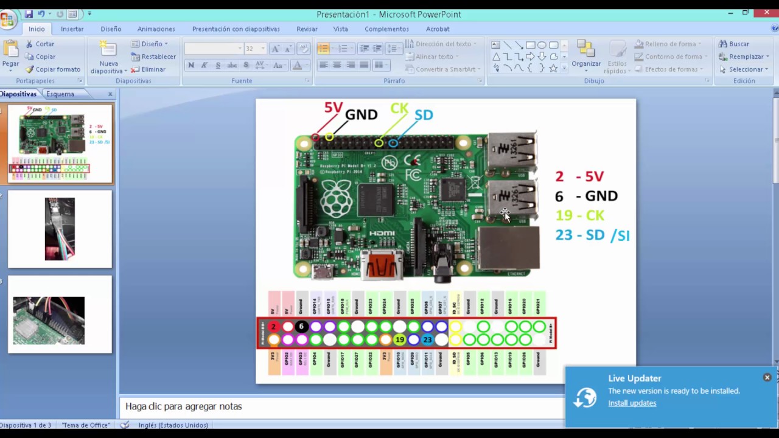Screen dimensions: 779x438
Task: Click Reemplazar button
Action: pos(744,57)
